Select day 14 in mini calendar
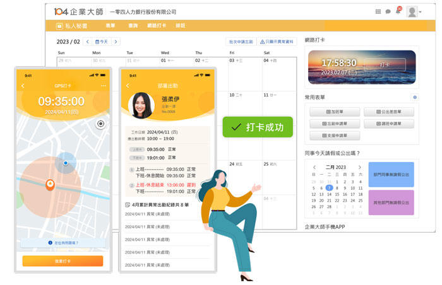 pyautogui.click(x=329, y=194)
